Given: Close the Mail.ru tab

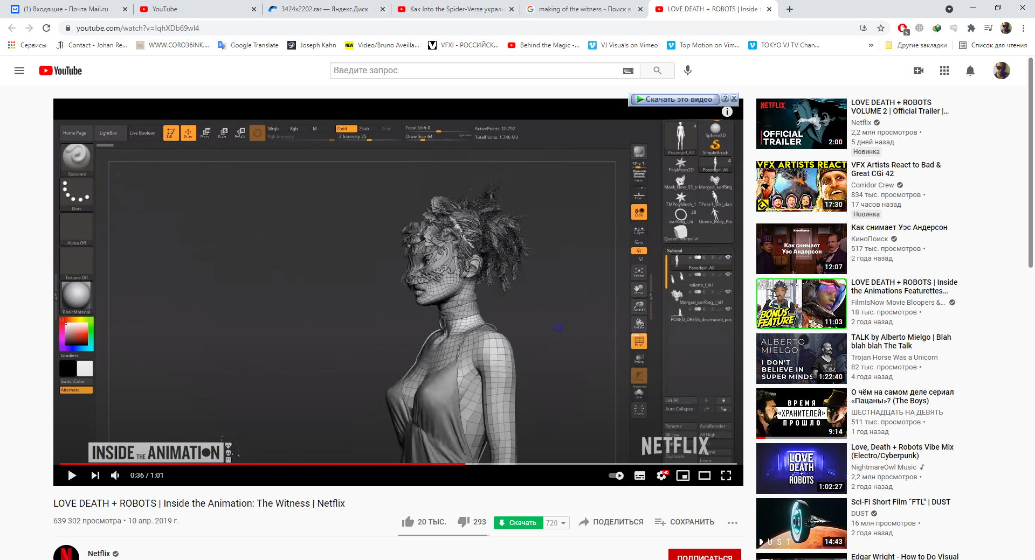Looking at the screenshot, I should click(x=125, y=9).
